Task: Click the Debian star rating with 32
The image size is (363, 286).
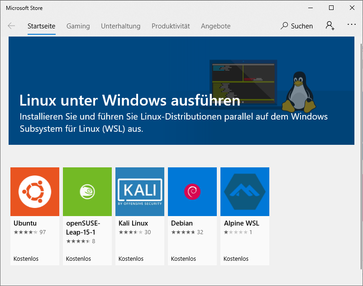Action: [x=187, y=232]
